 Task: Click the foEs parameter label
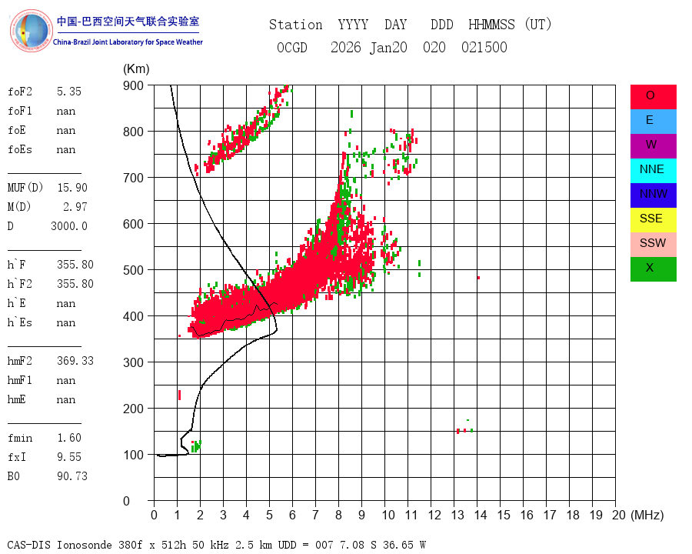pos(20,149)
